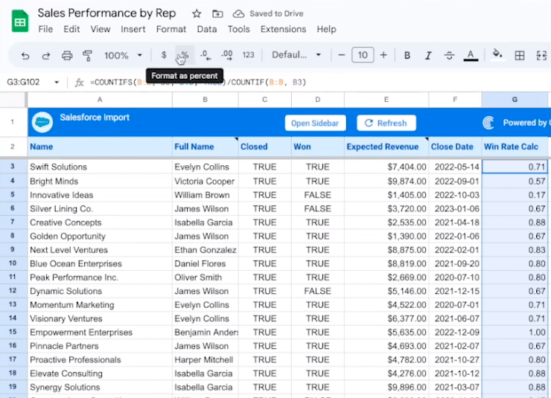Click the font size input field
The image size is (551, 398).
click(x=363, y=55)
